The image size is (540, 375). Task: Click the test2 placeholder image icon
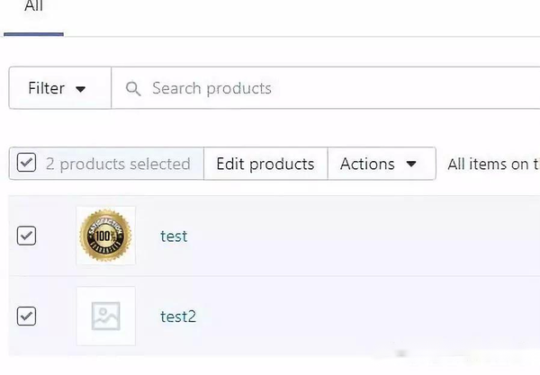coord(105,316)
